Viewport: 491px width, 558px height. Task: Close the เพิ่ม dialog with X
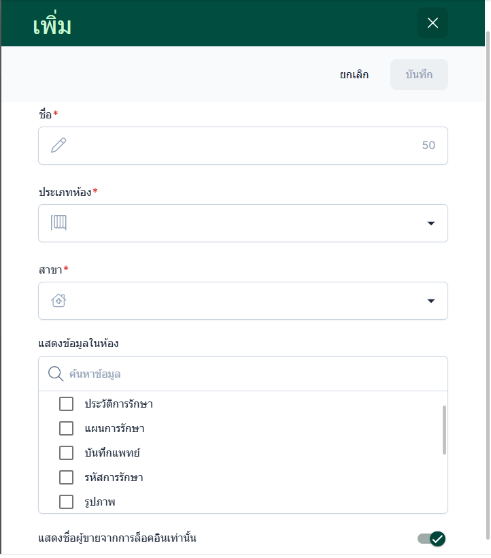[x=433, y=23]
